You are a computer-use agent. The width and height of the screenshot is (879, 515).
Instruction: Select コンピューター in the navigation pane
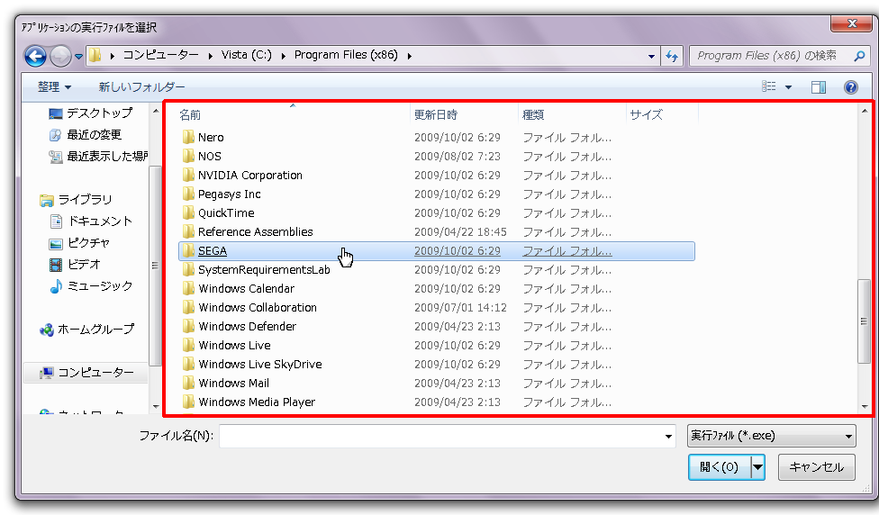86,372
